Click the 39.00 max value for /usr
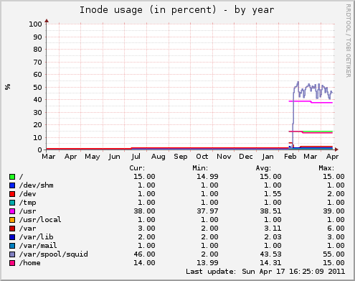The height and width of the screenshot is (281, 355). tap(333, 211)
